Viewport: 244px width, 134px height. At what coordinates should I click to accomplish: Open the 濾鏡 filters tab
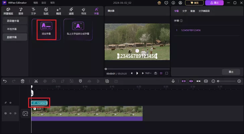(x=71, y=11)
